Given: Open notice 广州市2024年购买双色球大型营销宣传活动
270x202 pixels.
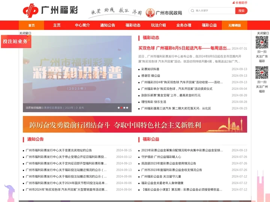Looking at the screenshot, I should (66, 189).
